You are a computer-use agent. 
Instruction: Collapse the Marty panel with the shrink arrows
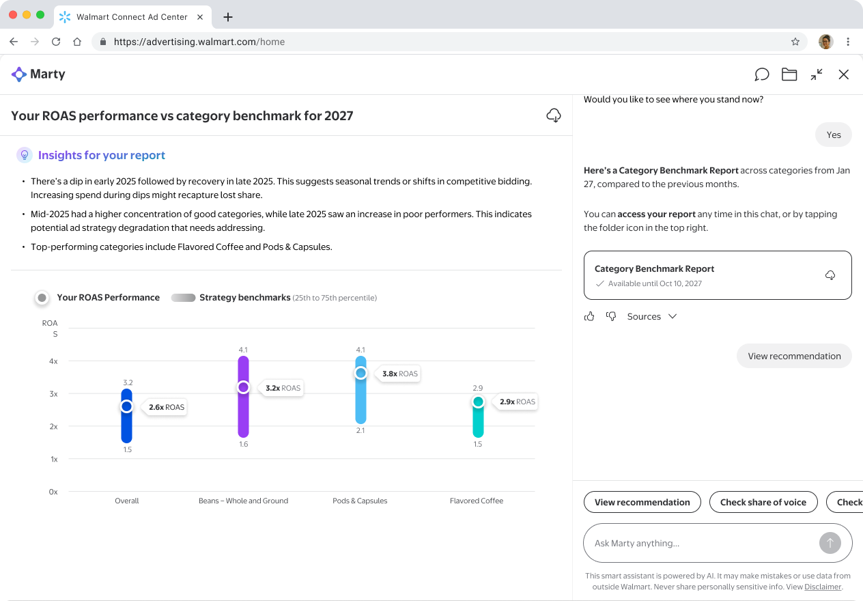(817, 74)
